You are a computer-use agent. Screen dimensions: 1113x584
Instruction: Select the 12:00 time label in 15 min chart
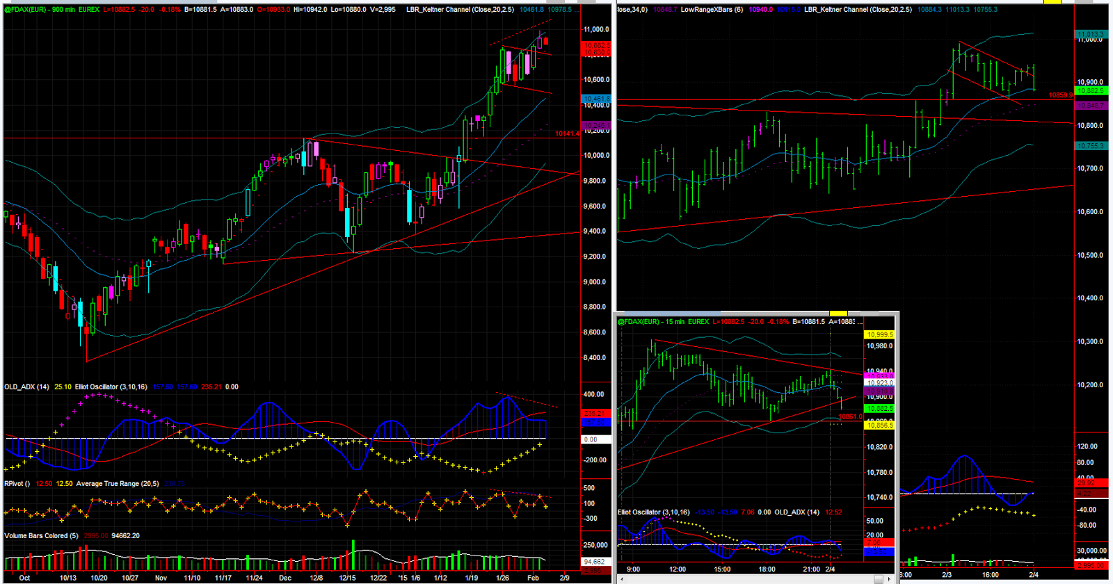[x=678, y=569]
